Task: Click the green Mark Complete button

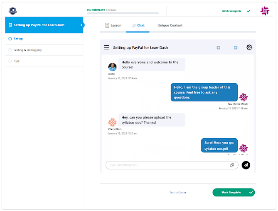Action: (x=234, y=192)
